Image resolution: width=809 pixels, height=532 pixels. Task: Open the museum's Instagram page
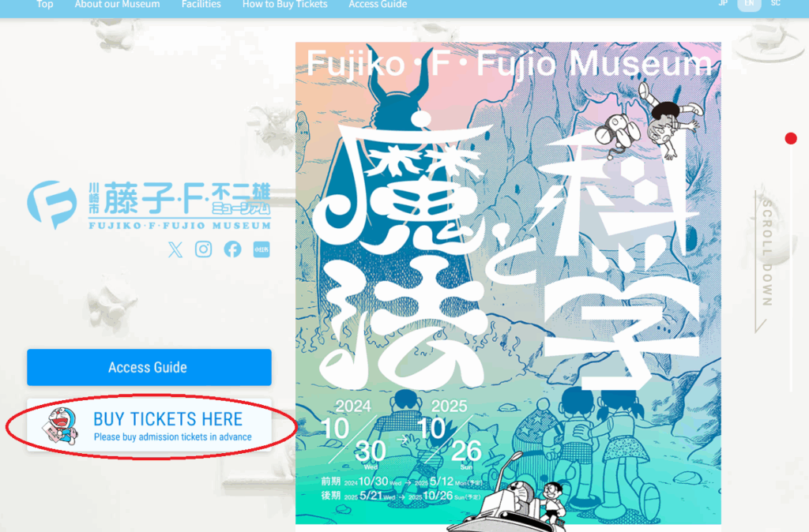coord(203,249)
